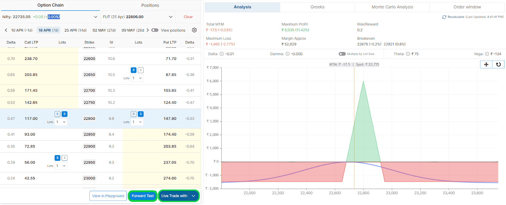Toggle the View positions switch

(155, 30)
